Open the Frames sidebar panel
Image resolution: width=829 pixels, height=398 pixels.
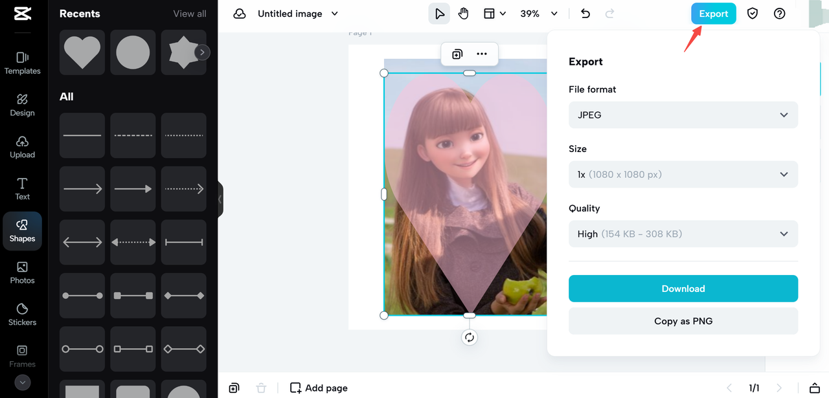(22, 357)
